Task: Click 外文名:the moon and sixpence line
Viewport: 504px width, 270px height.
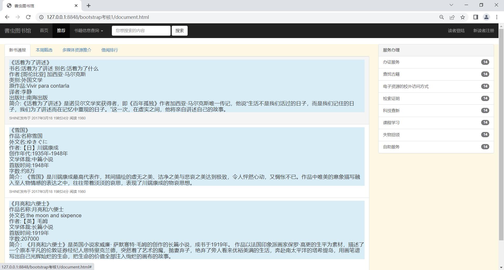Action: (45, 215)
